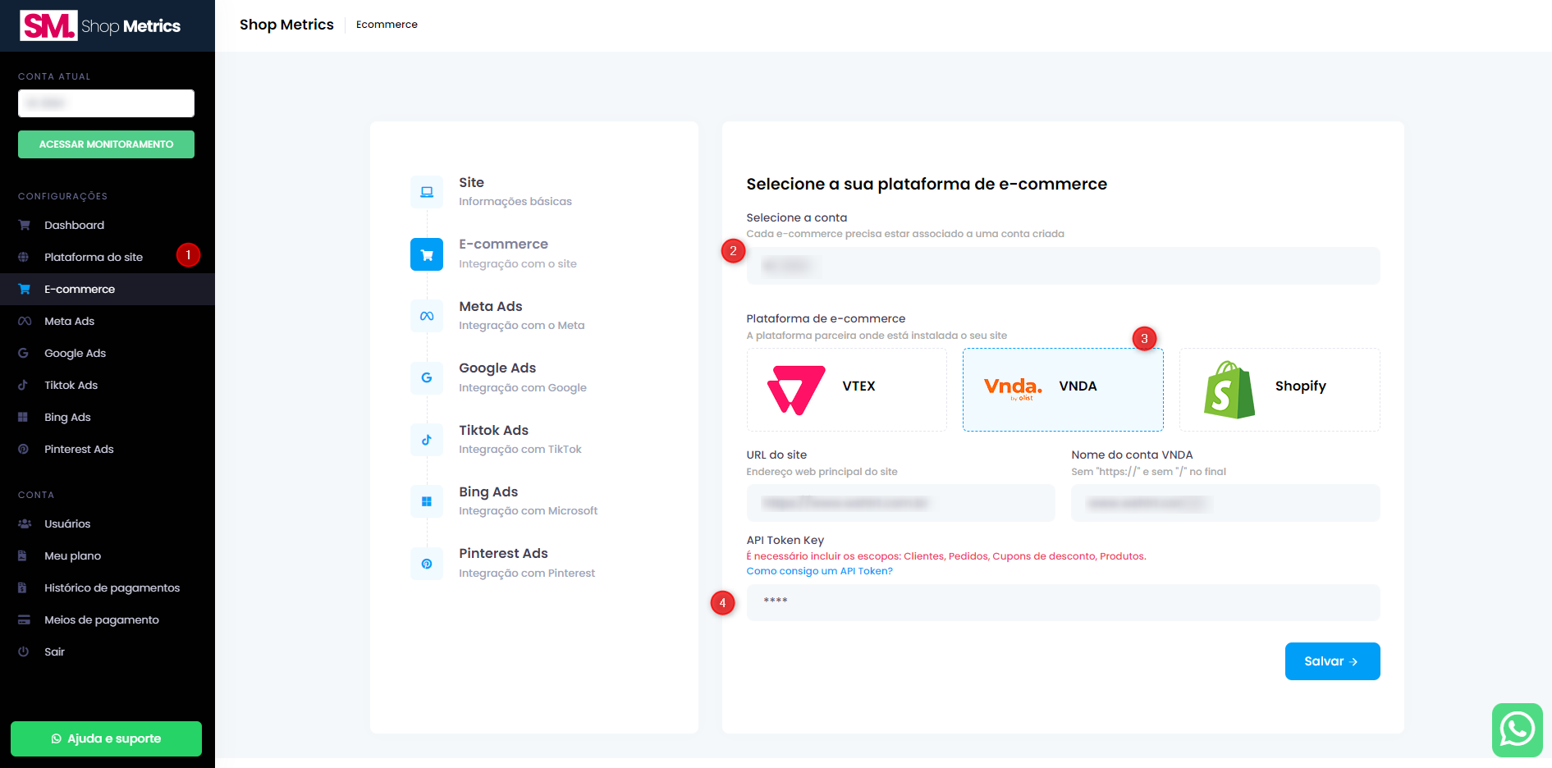Select the VNDA platform option
Viewport: 1552px width, 768px height.
tap(1063, 390)
